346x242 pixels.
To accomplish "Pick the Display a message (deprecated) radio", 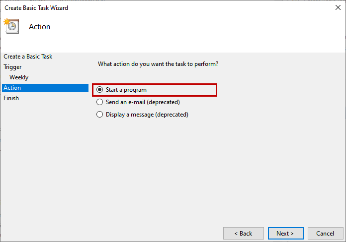I will point(100,114).
